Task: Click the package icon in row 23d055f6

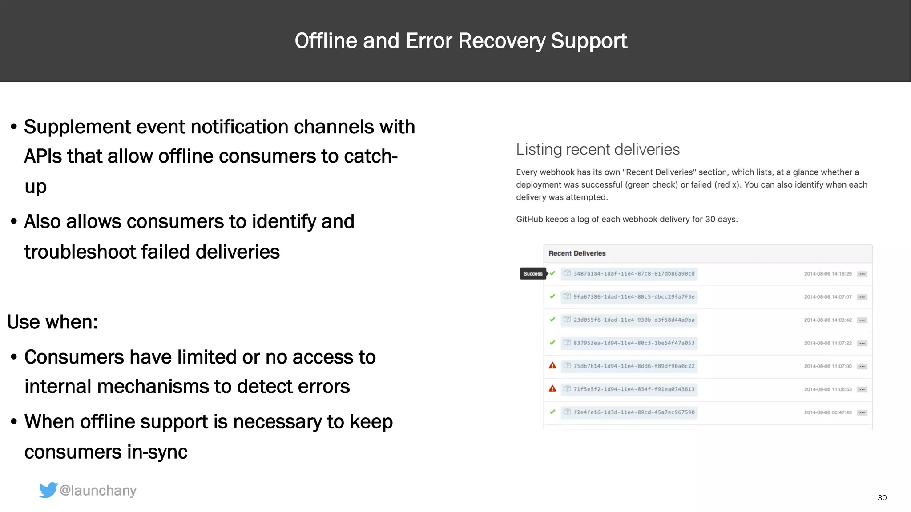Action: pos(567,320)
